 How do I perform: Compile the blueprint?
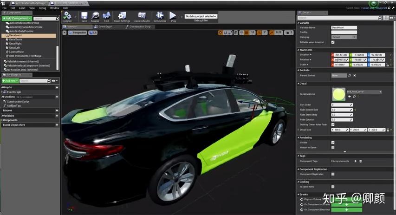pyautogui.click(x=67, y=17)
